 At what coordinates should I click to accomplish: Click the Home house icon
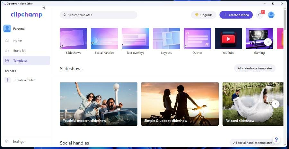[7, 41]
